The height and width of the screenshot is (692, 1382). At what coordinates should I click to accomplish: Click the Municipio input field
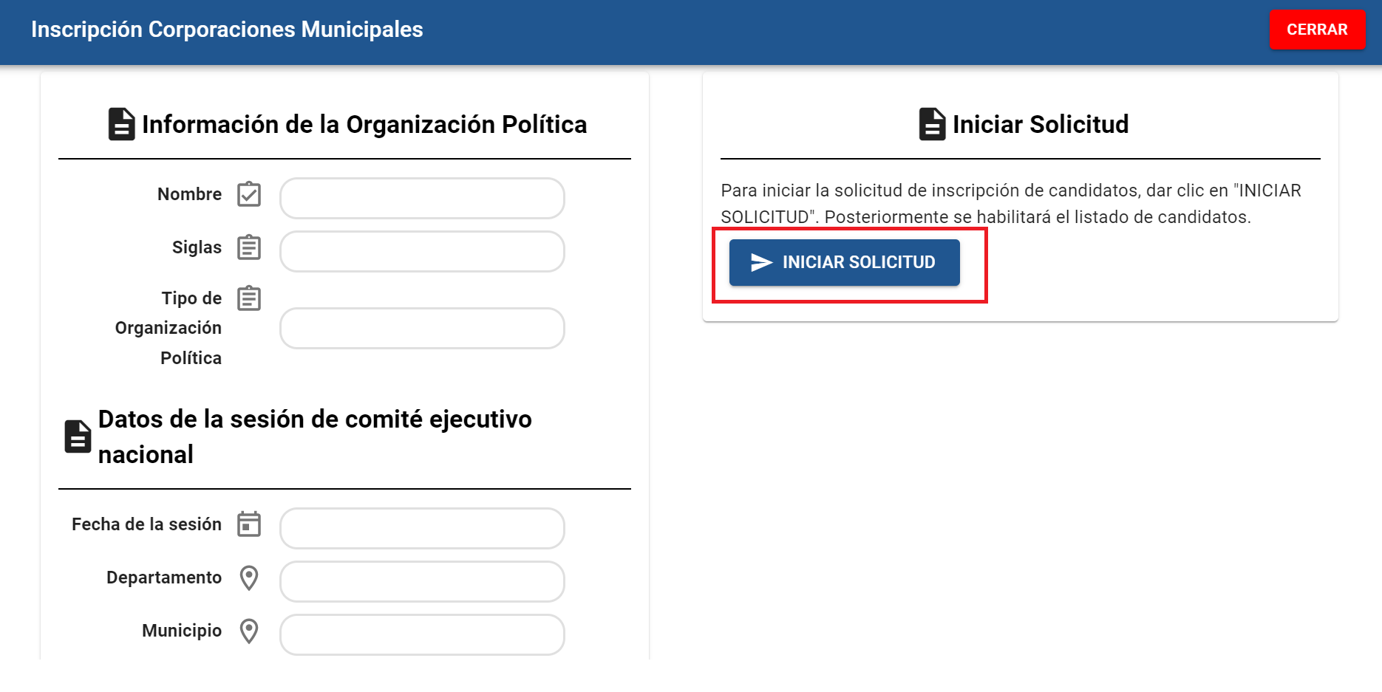[x=422, y=634]
